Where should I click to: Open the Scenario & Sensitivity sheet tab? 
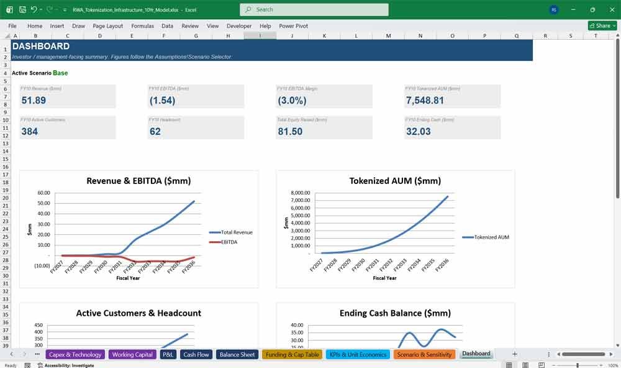pyautogui.click(x=424, y=354)
